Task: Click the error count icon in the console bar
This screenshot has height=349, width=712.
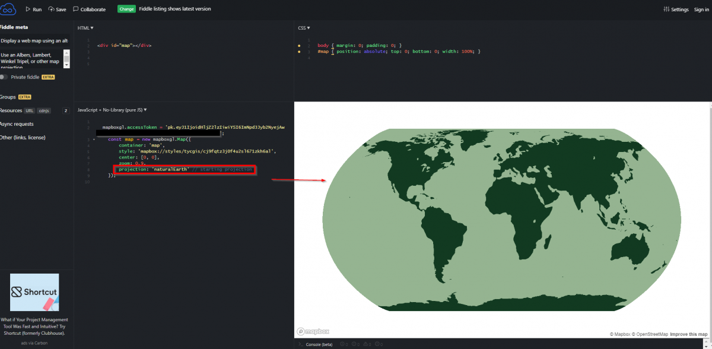Action: click(342, 344)
